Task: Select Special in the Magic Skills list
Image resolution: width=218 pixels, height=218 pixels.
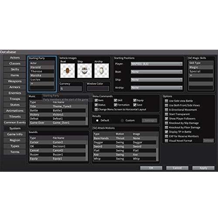Action: 201,72
